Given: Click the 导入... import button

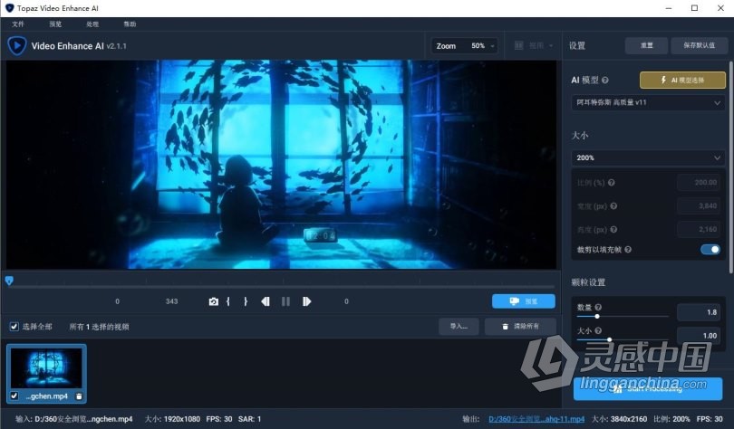Looking at the screenshot, I should (459, 326).
